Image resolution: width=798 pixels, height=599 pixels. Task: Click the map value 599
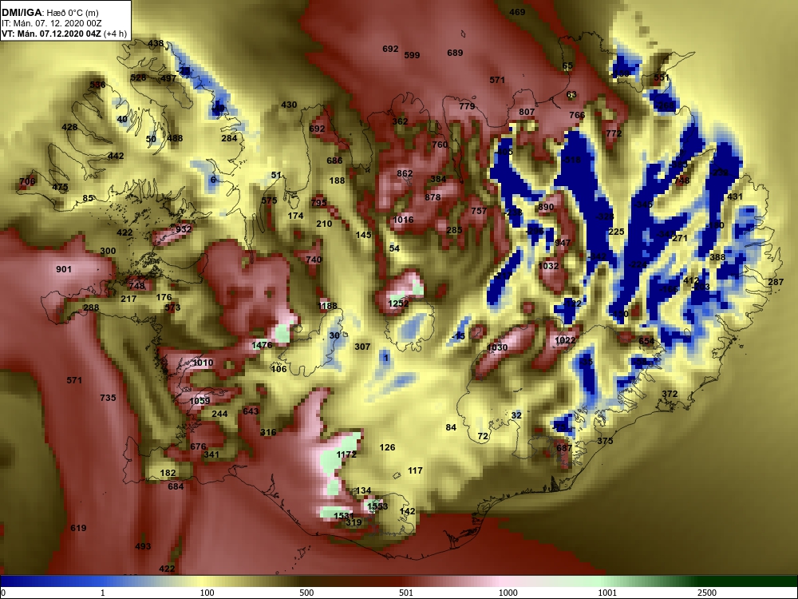(412, 55)
